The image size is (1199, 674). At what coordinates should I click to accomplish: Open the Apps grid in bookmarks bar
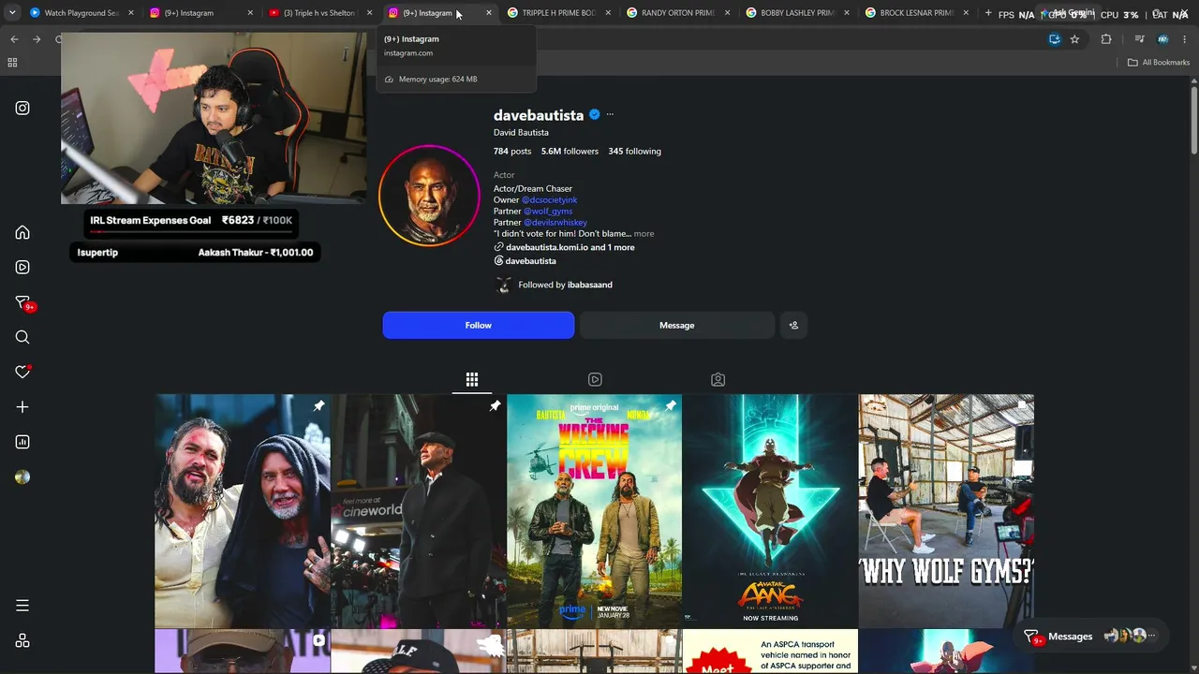(x=12, y=63)
